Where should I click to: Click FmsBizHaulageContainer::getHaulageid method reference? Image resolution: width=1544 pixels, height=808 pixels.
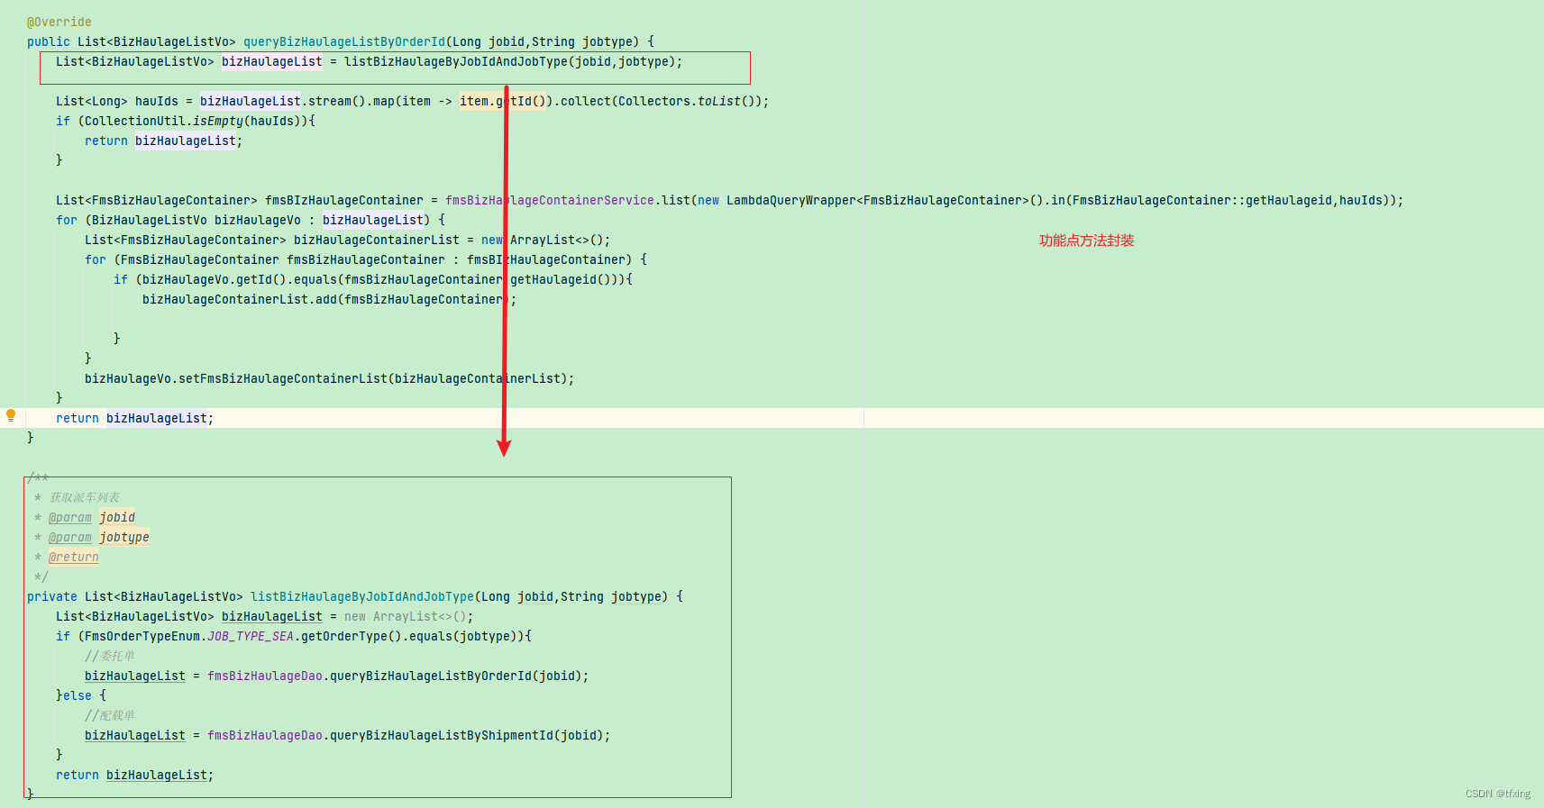tap(1202, 200)
